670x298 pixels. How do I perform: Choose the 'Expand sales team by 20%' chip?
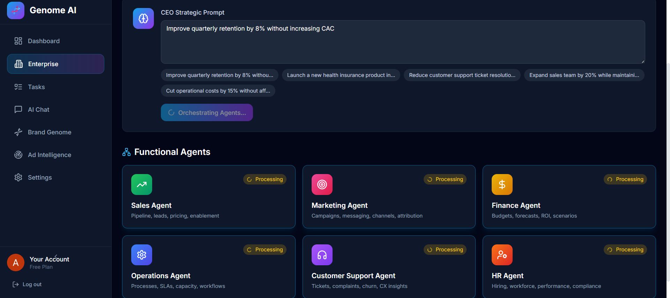click(x=584, y=75)
